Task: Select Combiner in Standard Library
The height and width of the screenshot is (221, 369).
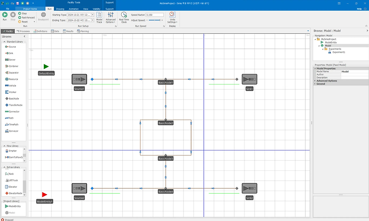Action: pos(12,66)
